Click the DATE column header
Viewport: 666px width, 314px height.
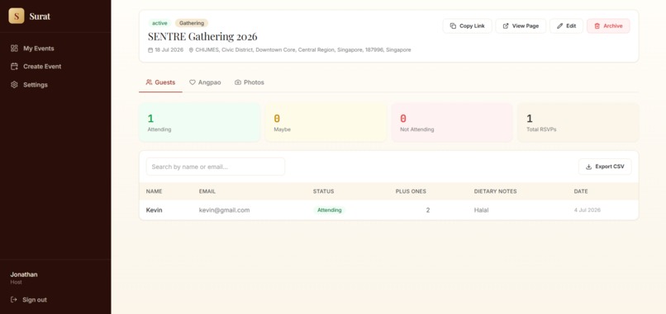tap(581, 191)
